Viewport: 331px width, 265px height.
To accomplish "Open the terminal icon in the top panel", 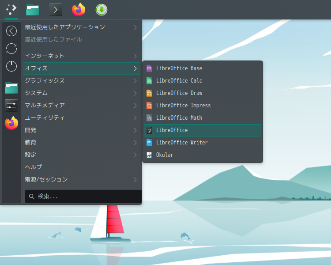I will pos(56,10).
